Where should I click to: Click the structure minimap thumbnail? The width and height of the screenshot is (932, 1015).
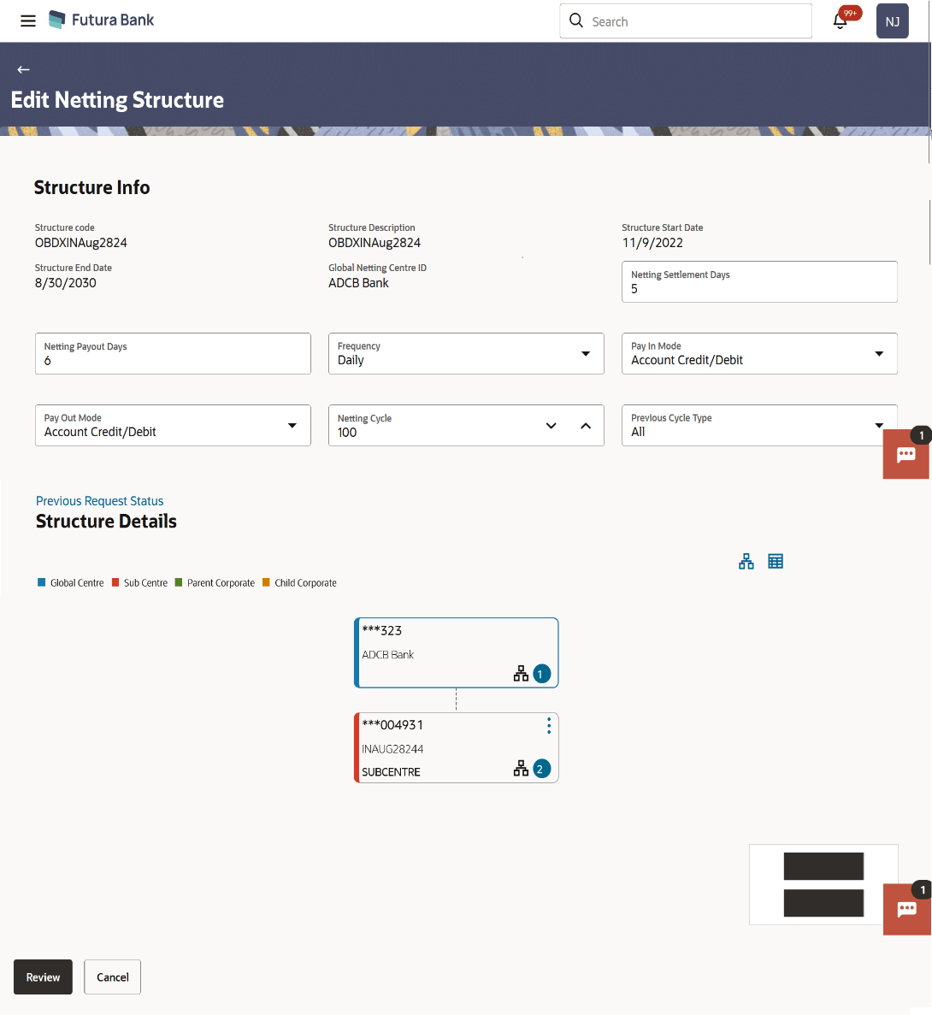click(823, 884)
